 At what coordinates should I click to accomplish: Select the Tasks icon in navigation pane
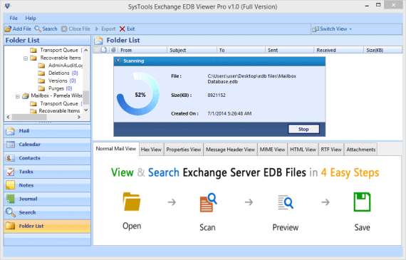tap(11, 172)
